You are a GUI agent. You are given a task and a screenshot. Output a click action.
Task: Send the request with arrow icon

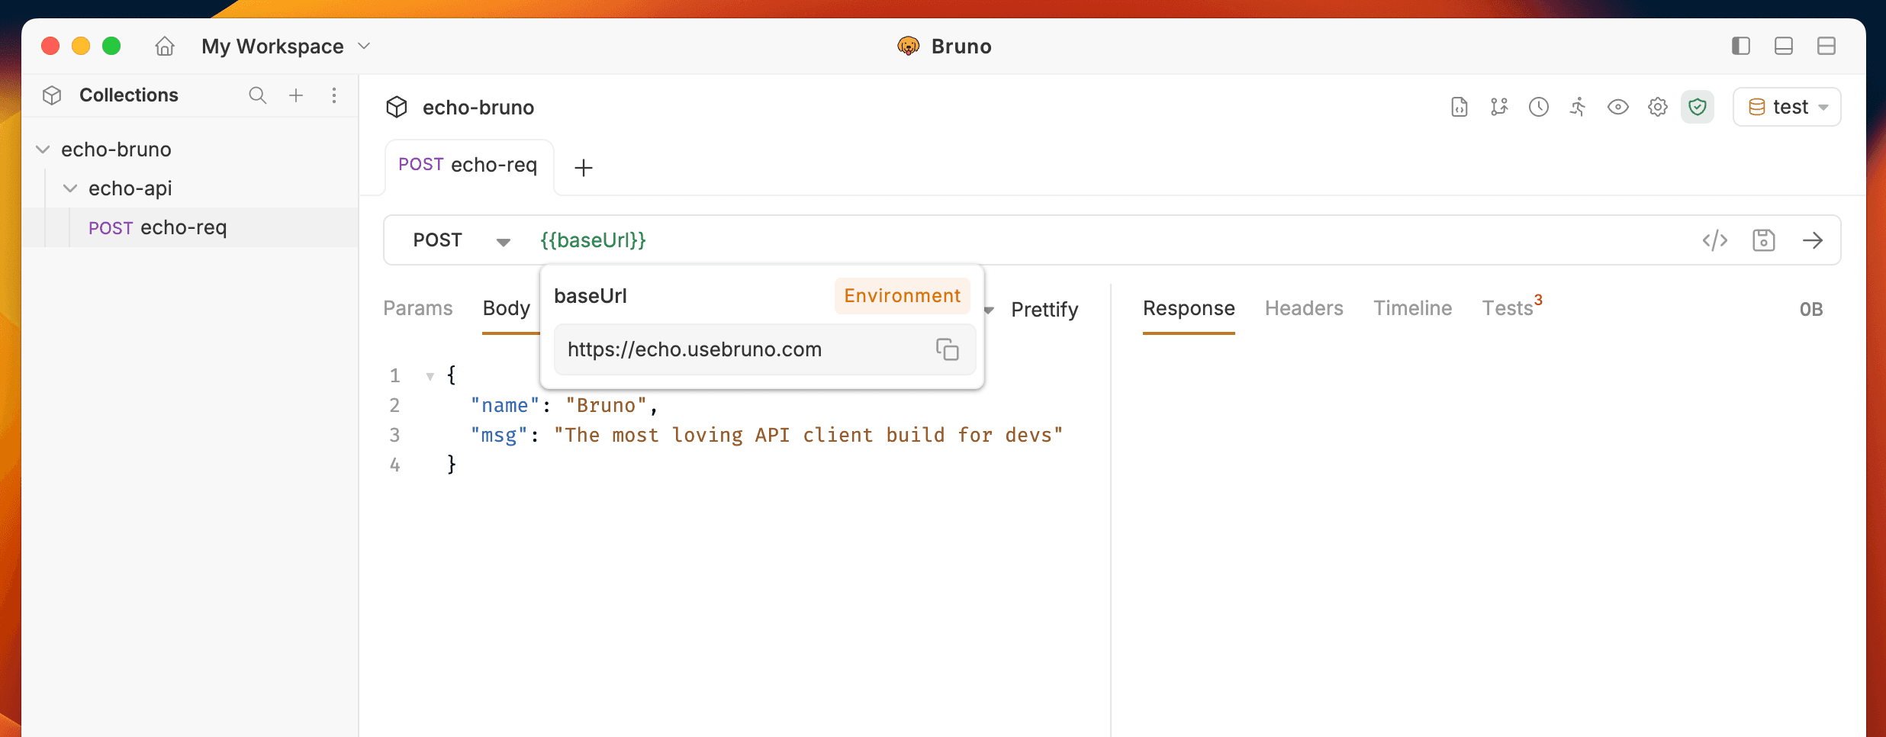[x=1812, y=240]
